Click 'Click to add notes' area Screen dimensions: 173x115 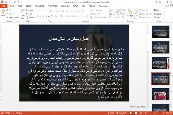(138, 107)
